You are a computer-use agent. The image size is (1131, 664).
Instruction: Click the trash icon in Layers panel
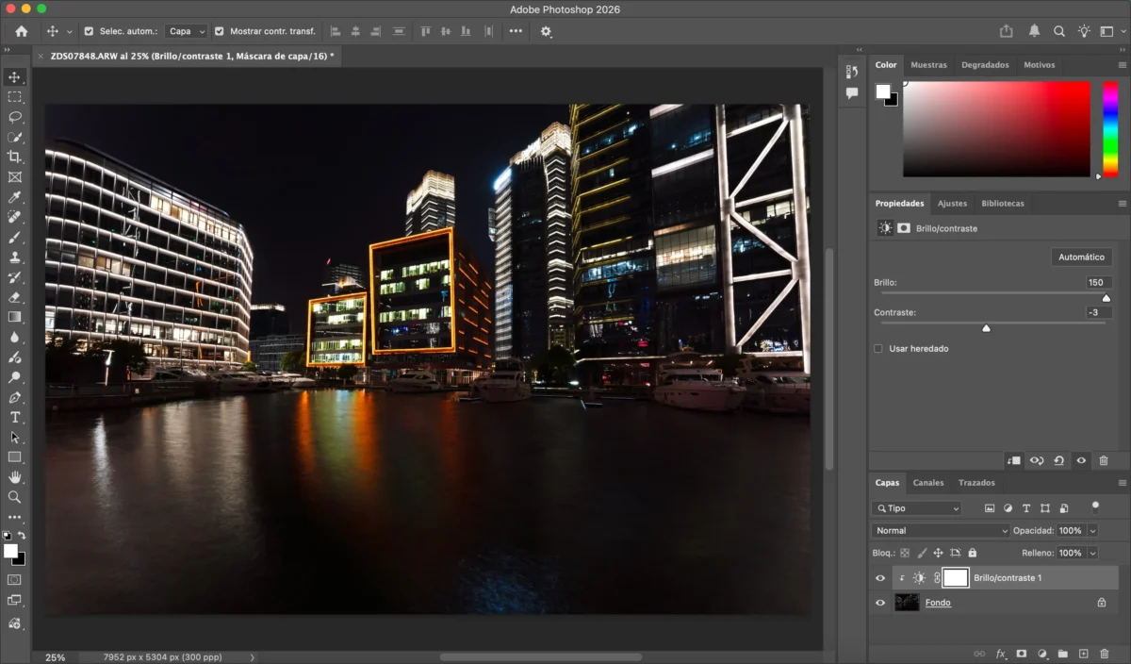click(x=1104, y=654)
